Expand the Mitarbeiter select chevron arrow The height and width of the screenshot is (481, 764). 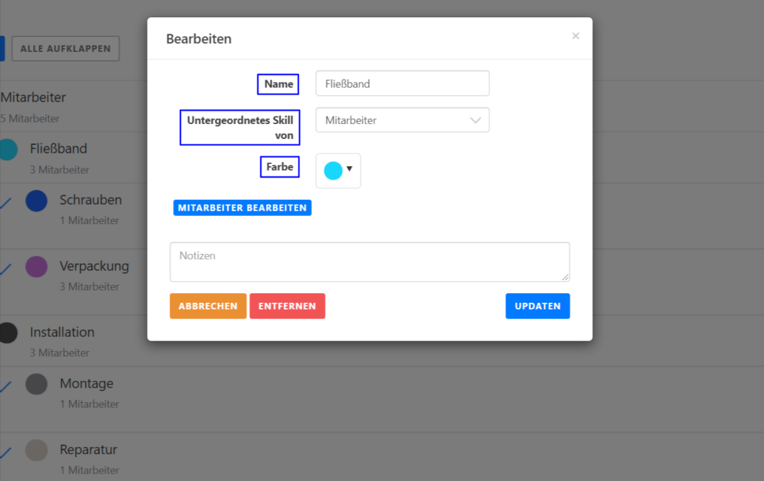tap(475, 120)
